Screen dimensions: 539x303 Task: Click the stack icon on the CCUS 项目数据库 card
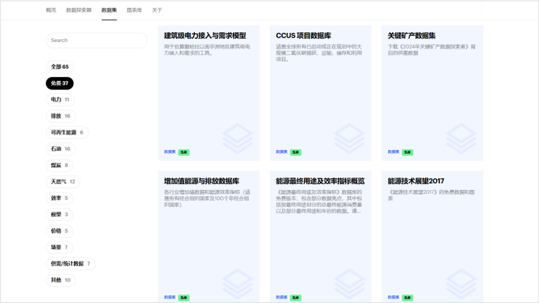tap(349, 138)
